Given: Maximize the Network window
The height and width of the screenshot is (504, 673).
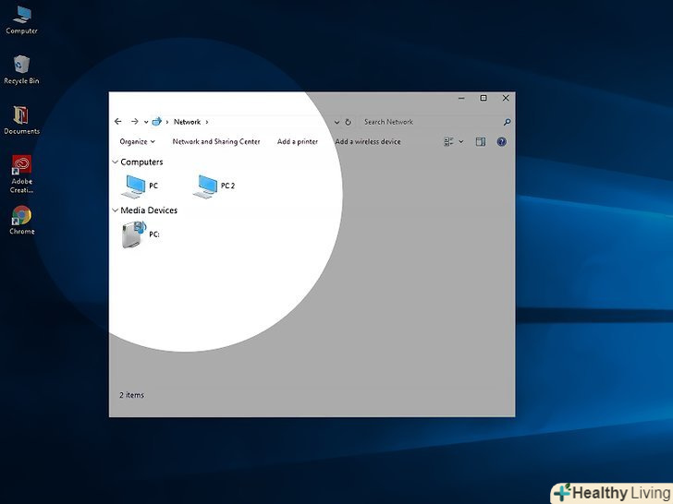Looking at the screenshot, I should click(483, 98).
